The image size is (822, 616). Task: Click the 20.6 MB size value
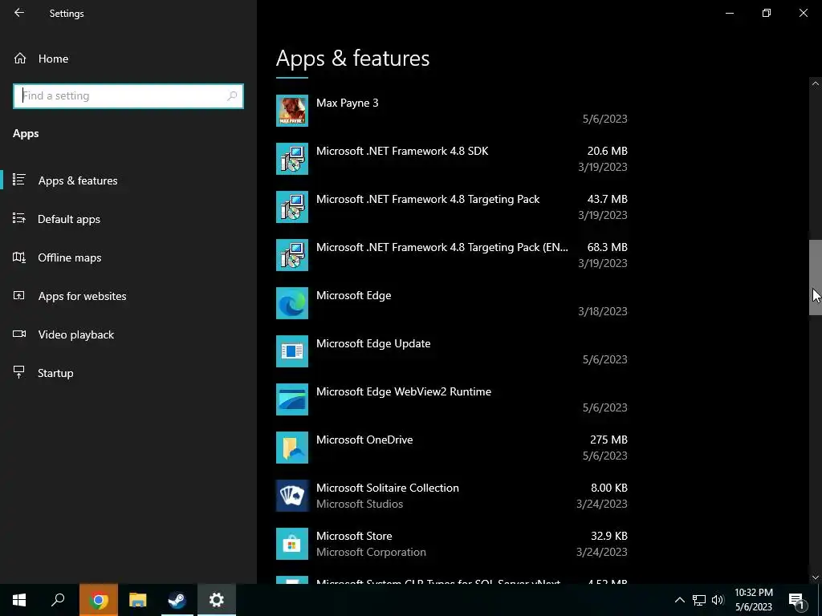pyautogui.click(x=607, y=151)
